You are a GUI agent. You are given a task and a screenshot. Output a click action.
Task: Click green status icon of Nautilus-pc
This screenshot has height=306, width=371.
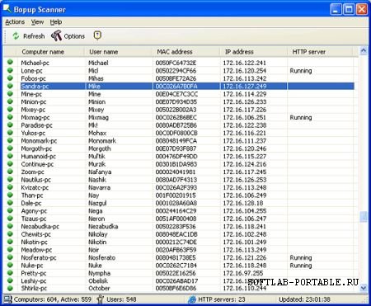tap(10, 179)
